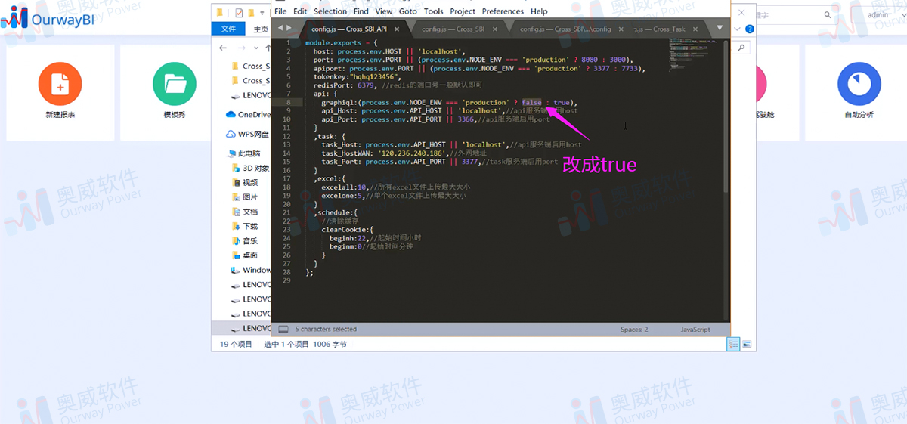Open the Project menu

463,11
